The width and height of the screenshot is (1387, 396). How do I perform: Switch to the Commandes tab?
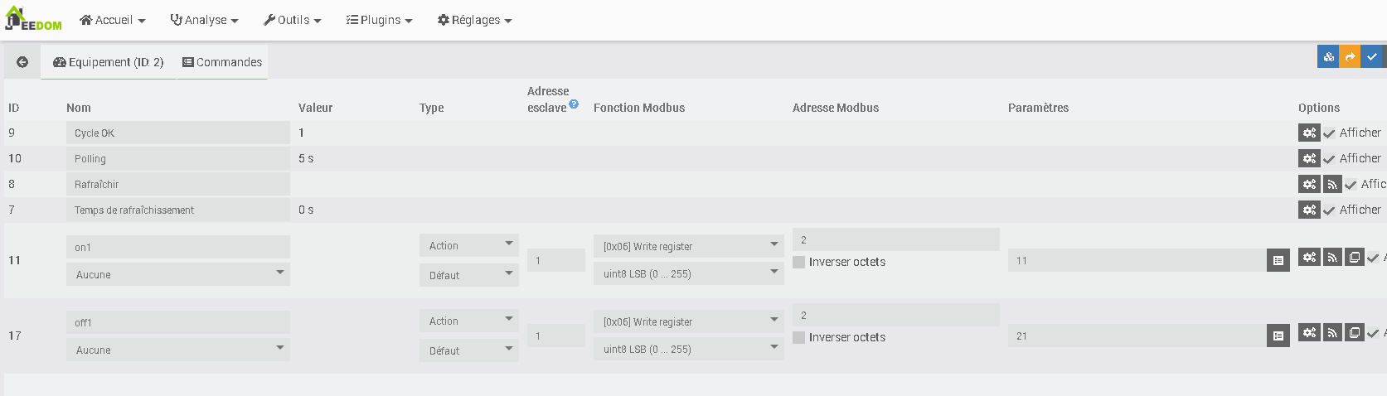tap(222, 62)
